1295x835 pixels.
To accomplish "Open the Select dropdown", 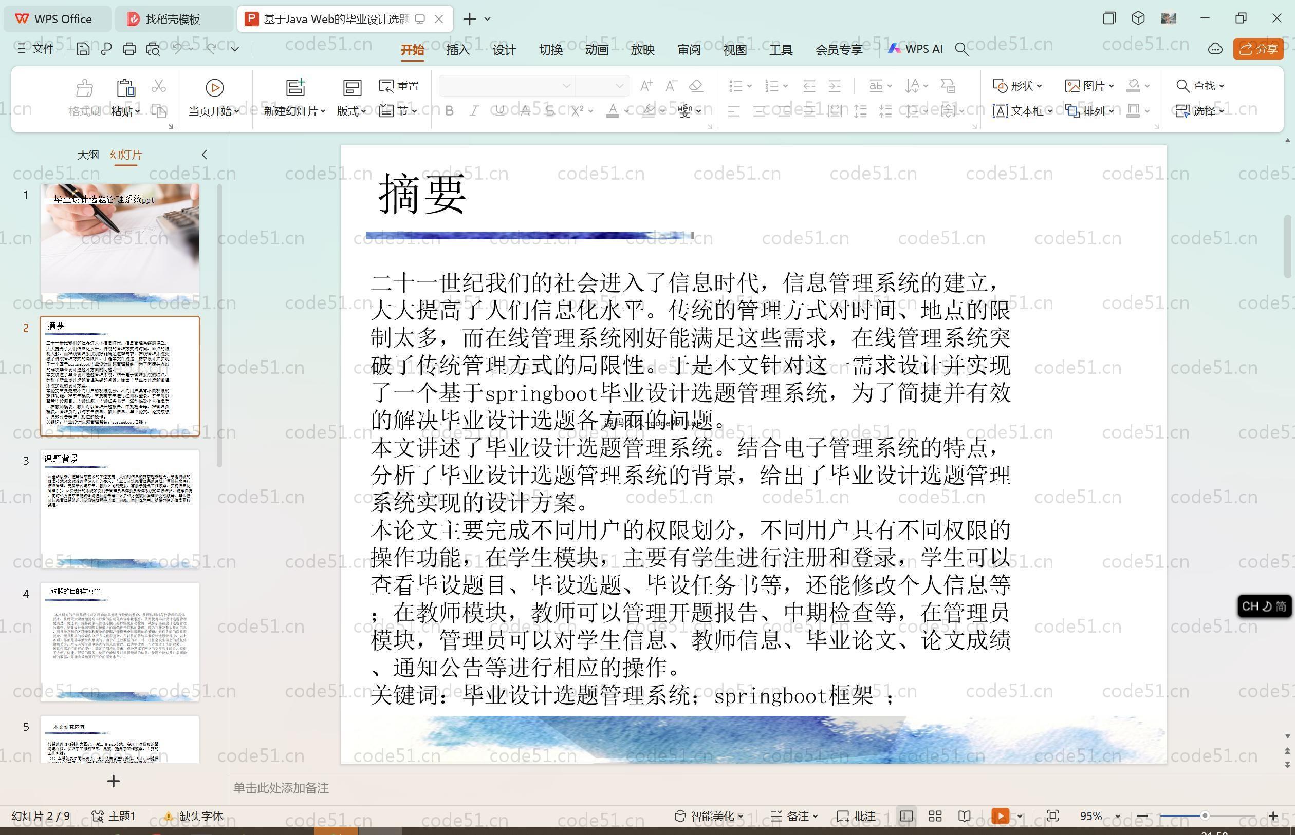I will tap(1200, 111).
